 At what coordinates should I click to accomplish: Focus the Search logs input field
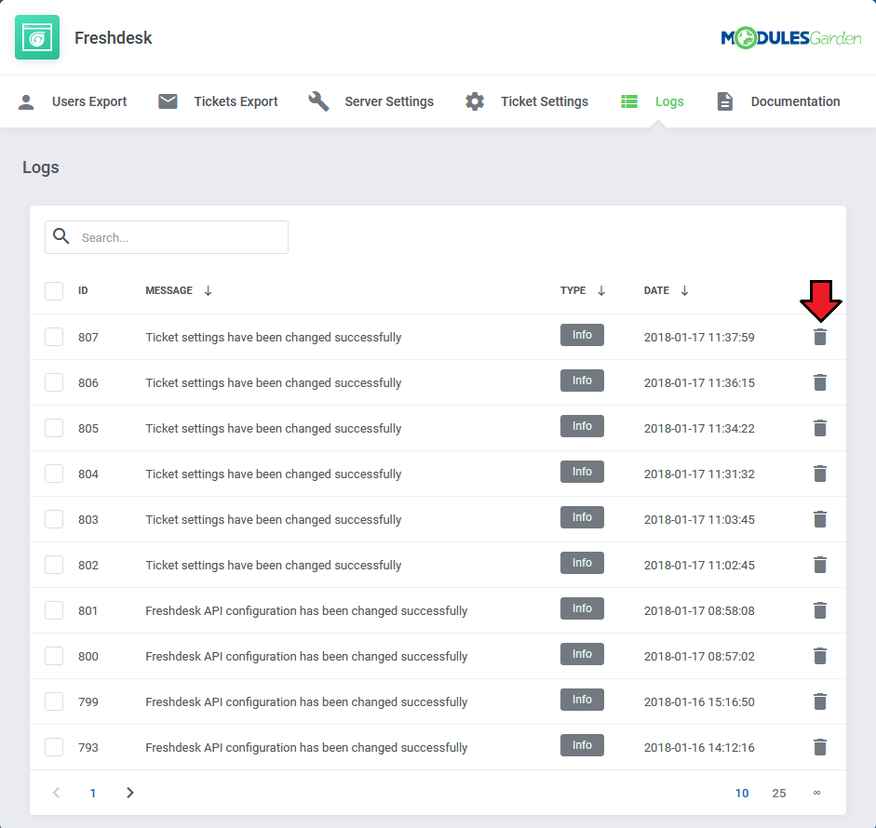167,237
